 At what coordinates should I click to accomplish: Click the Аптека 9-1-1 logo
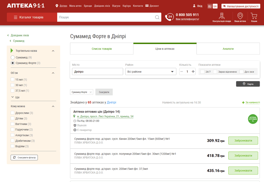click(26, 6)
